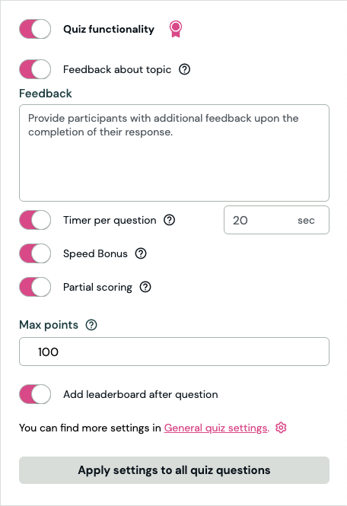Click the Feedback heading label
Image resolution: width=347 pixels, height=506 pixels.
[x=46, y=94]
